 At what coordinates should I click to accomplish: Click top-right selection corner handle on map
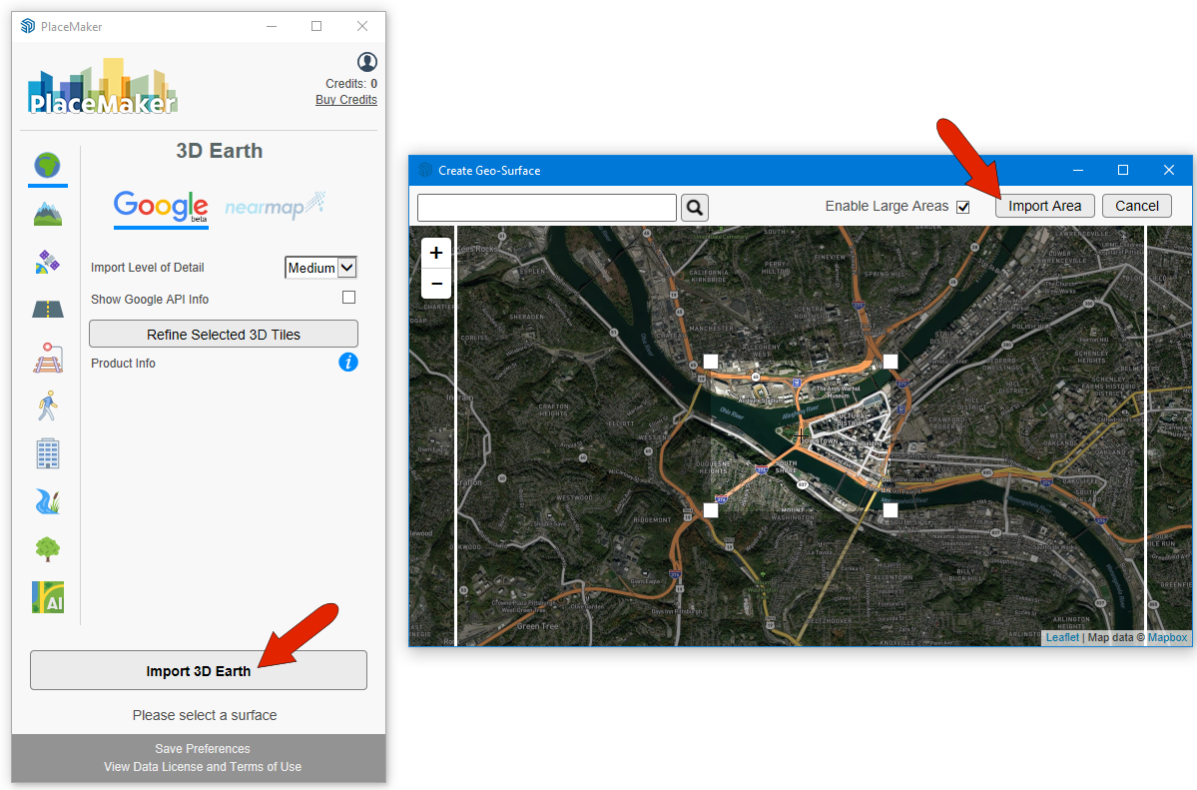point(891,362)
